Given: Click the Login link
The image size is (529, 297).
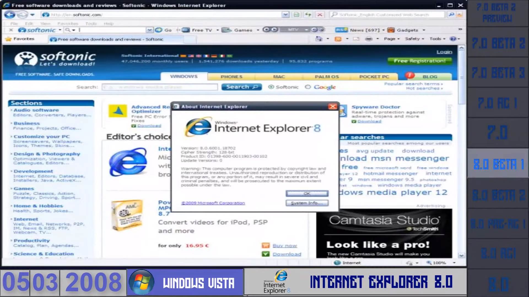Looking at the screenshot, I should click(x=445, y=52).
